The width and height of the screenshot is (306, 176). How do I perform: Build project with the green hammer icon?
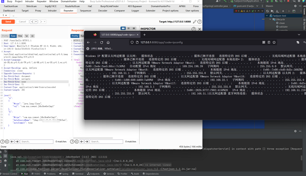pos(225,1)
